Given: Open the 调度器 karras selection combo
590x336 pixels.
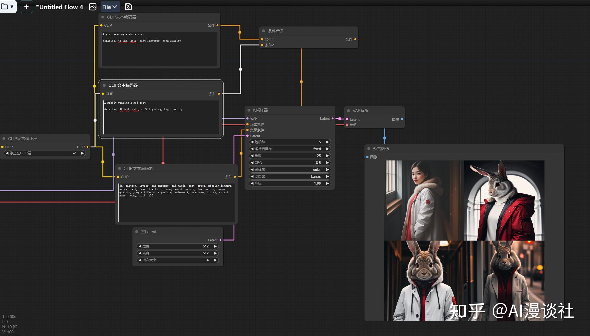Looking at the screenshot, I should click(x=290, y=176).
